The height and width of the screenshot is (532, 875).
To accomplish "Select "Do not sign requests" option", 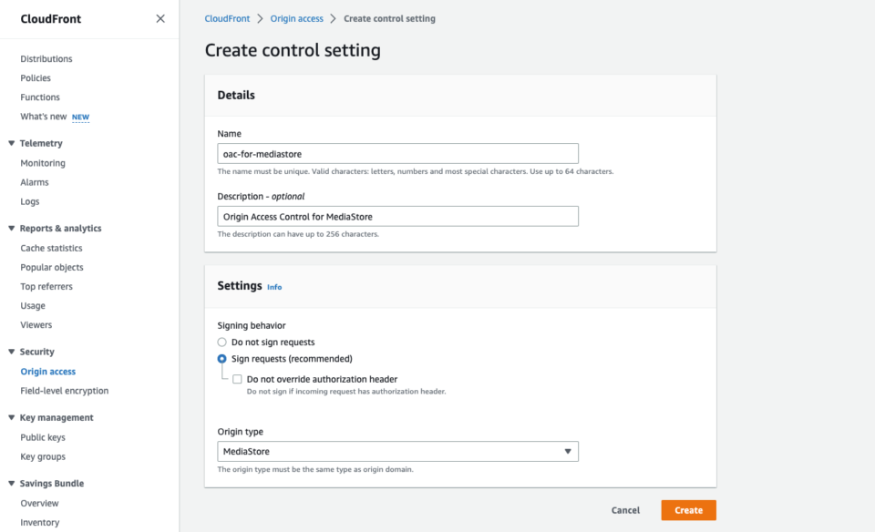I will (221, 342).
